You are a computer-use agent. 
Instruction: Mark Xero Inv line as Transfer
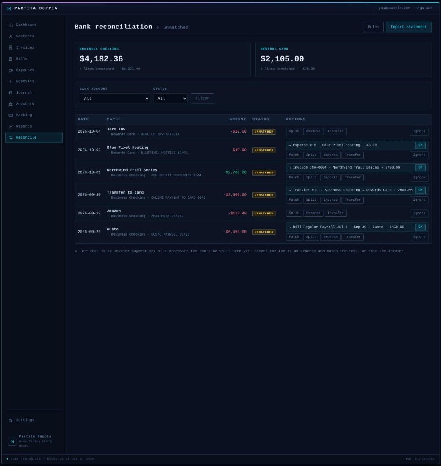[x=335, y=131]
